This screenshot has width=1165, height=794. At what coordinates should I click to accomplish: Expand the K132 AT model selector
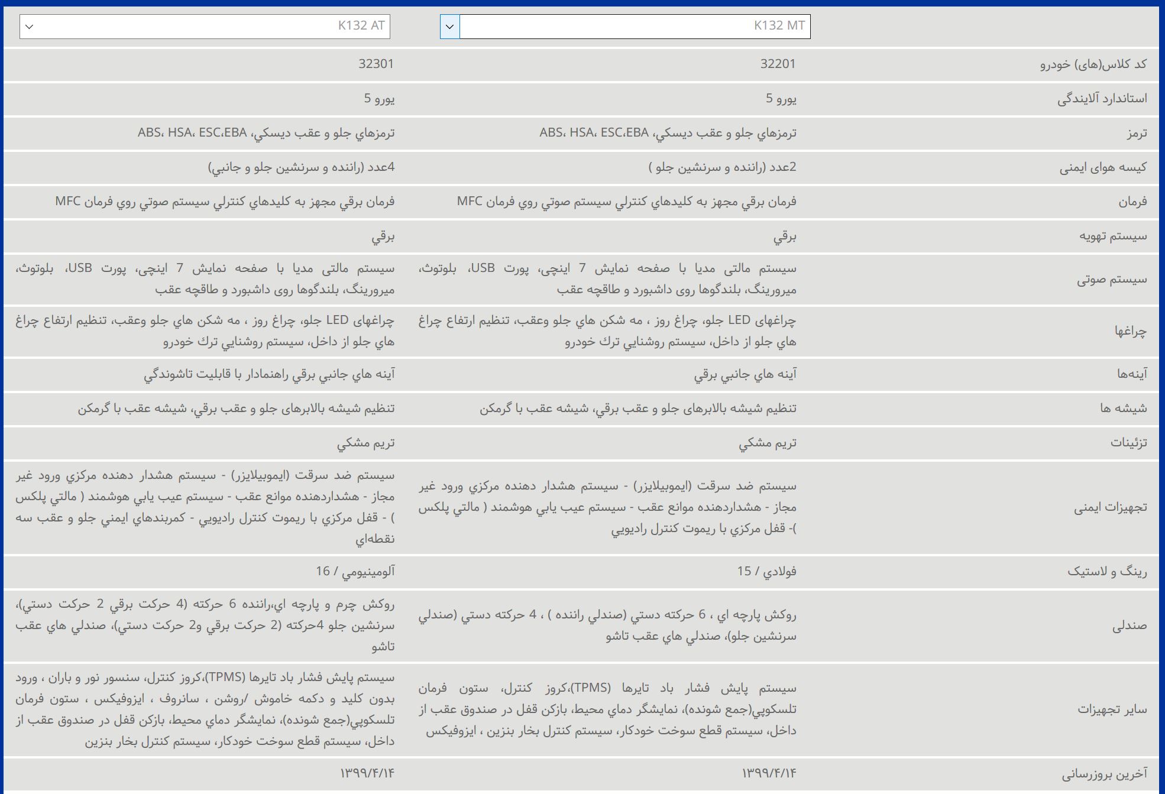(x=205, y=27)
